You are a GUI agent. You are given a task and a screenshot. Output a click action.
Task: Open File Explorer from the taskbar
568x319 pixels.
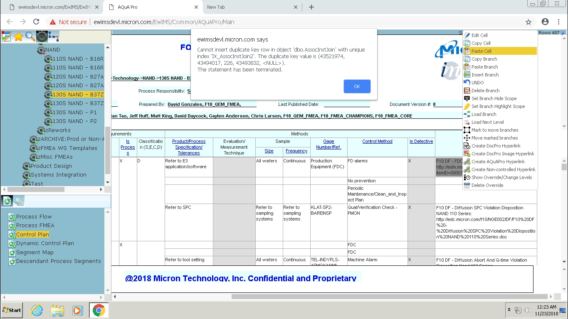57,310
